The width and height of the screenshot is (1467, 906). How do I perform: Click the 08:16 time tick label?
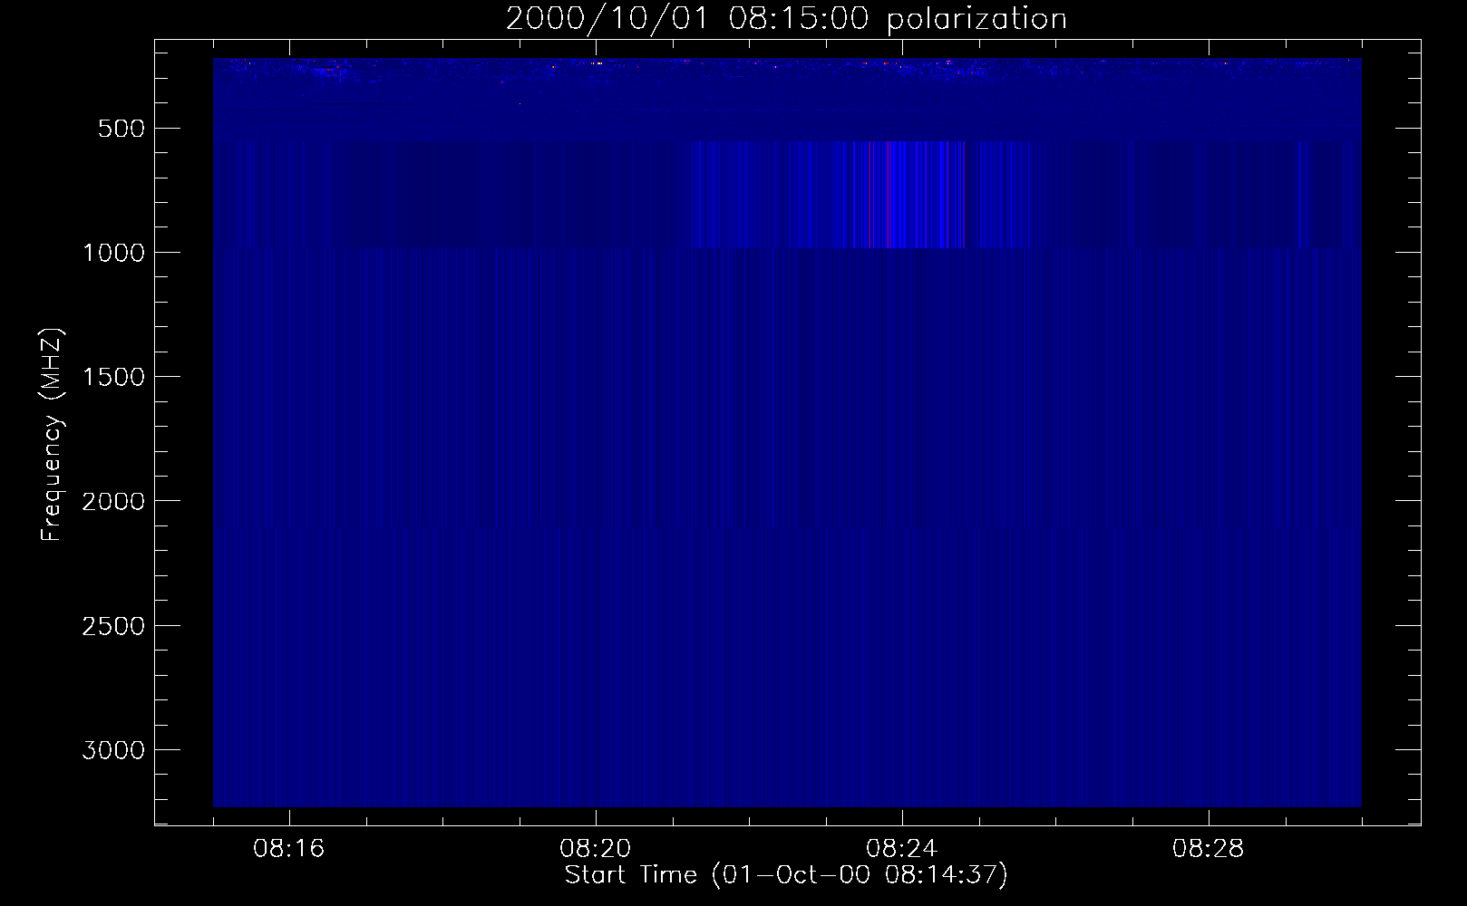289,849
